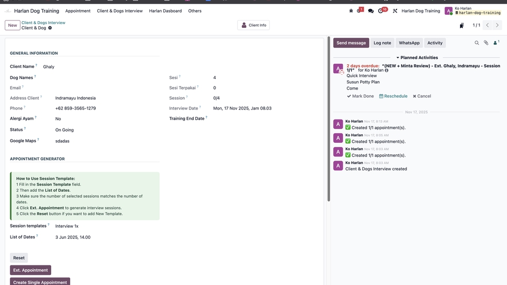Click the empty Training End Date field
Viewport: 507px width, 285px height.
pos(266,119)
